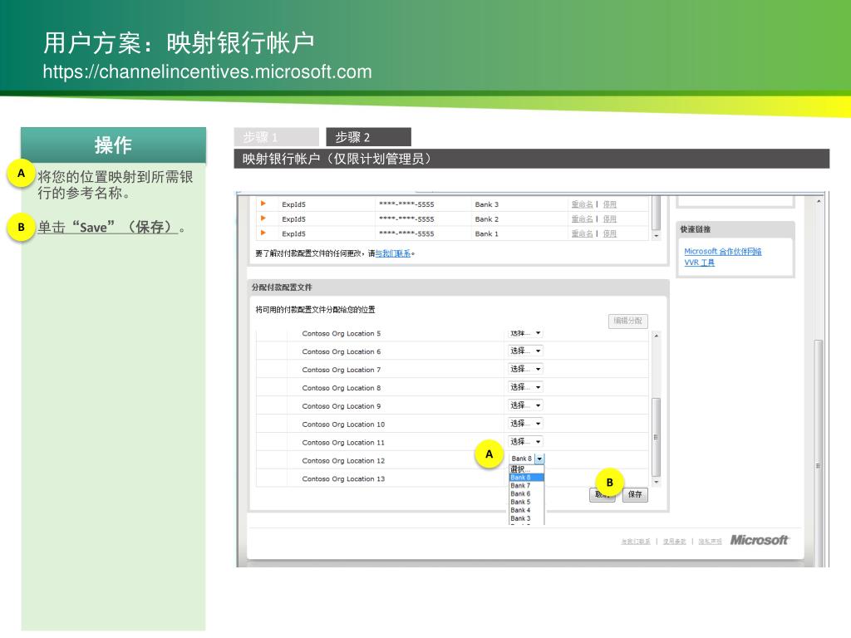The image size is (851, 638).
Task: Click 停用 link in the Bank 3 row
Action: 609,204
